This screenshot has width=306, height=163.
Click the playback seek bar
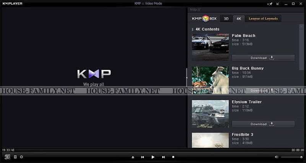153,150
